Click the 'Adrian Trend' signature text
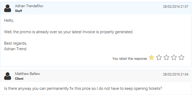The image size is (194, 97). [x=15, y=49]
